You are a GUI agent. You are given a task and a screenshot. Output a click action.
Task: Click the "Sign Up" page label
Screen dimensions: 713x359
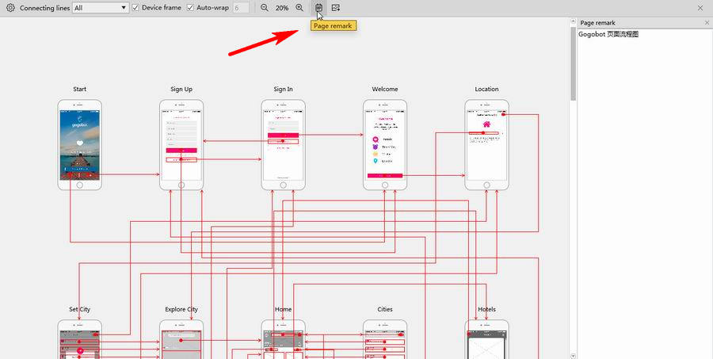pyautogui.click(x=181, y=90)
